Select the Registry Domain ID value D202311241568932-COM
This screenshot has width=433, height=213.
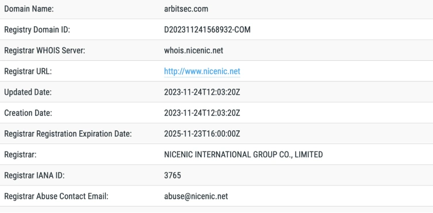pyautogui.click(x=208, y=30)
